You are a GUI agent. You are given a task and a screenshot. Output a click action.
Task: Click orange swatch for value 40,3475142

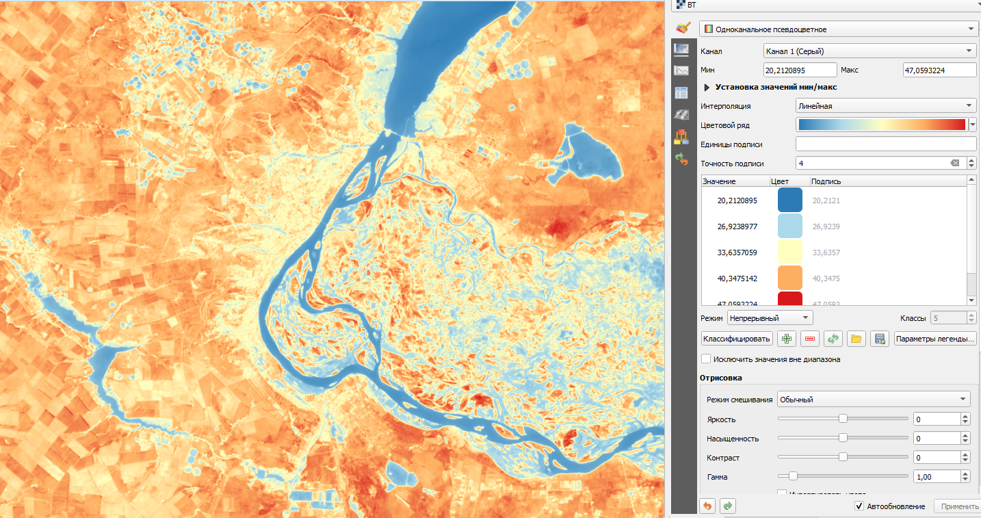[x=790, y=278]
